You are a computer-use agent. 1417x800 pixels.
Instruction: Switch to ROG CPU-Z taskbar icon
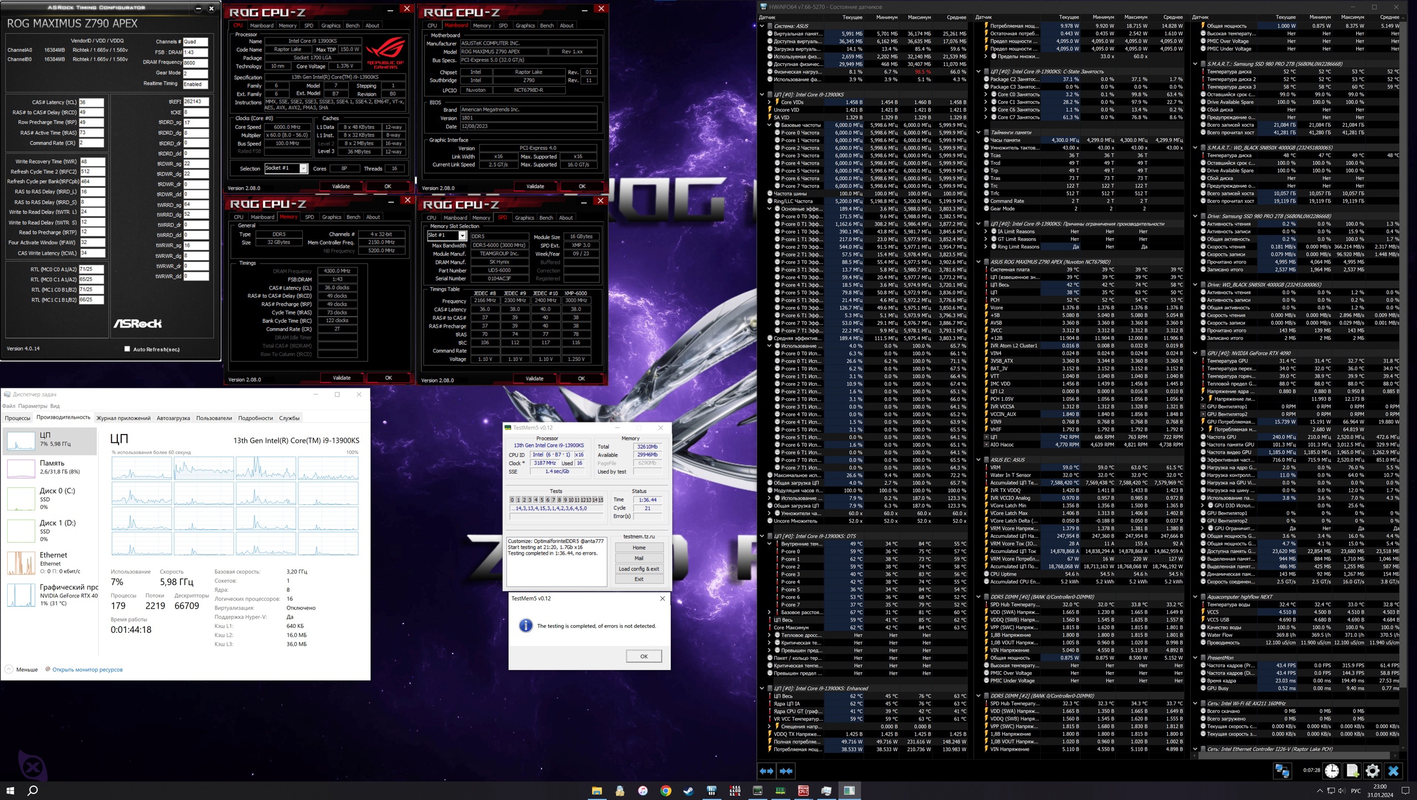pyautogui.click(x=803, y=791)
